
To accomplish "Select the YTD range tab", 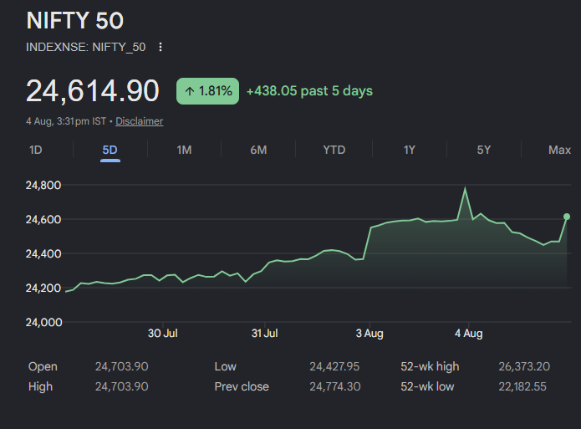I will [x=334, y=150].
